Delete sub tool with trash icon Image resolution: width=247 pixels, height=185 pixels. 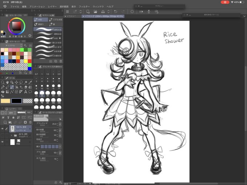(61, 61)
